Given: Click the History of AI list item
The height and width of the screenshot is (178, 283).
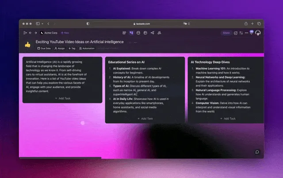Looking at the screenshot, I should pos(141,79).
